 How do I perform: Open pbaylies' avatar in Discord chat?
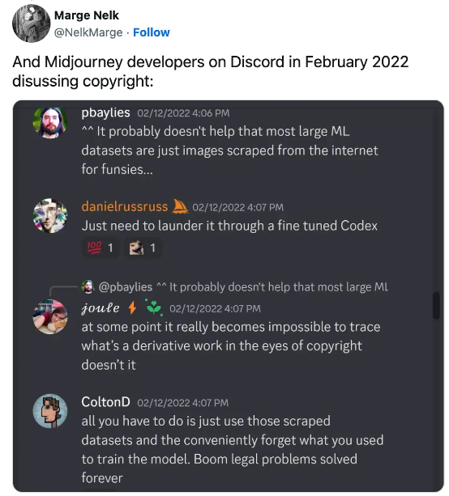(x=50, y=122)
